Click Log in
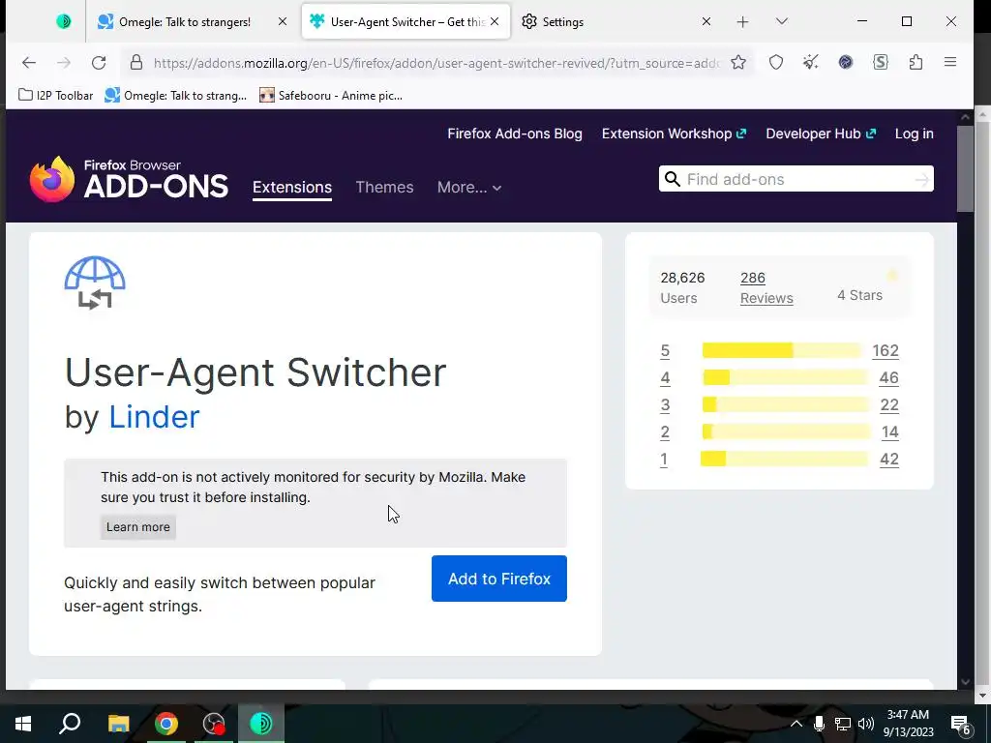This screenshot has height=743, width=991. click(x=914, y=134)
